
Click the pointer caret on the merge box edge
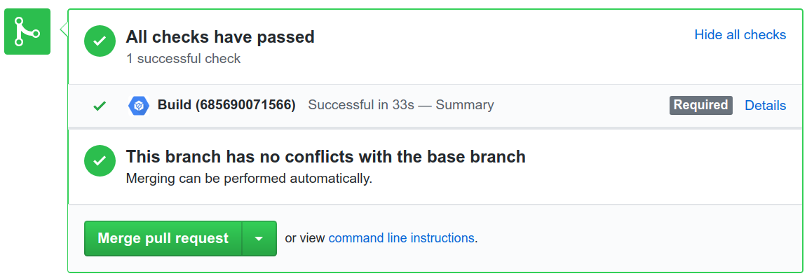pos(64,30)
